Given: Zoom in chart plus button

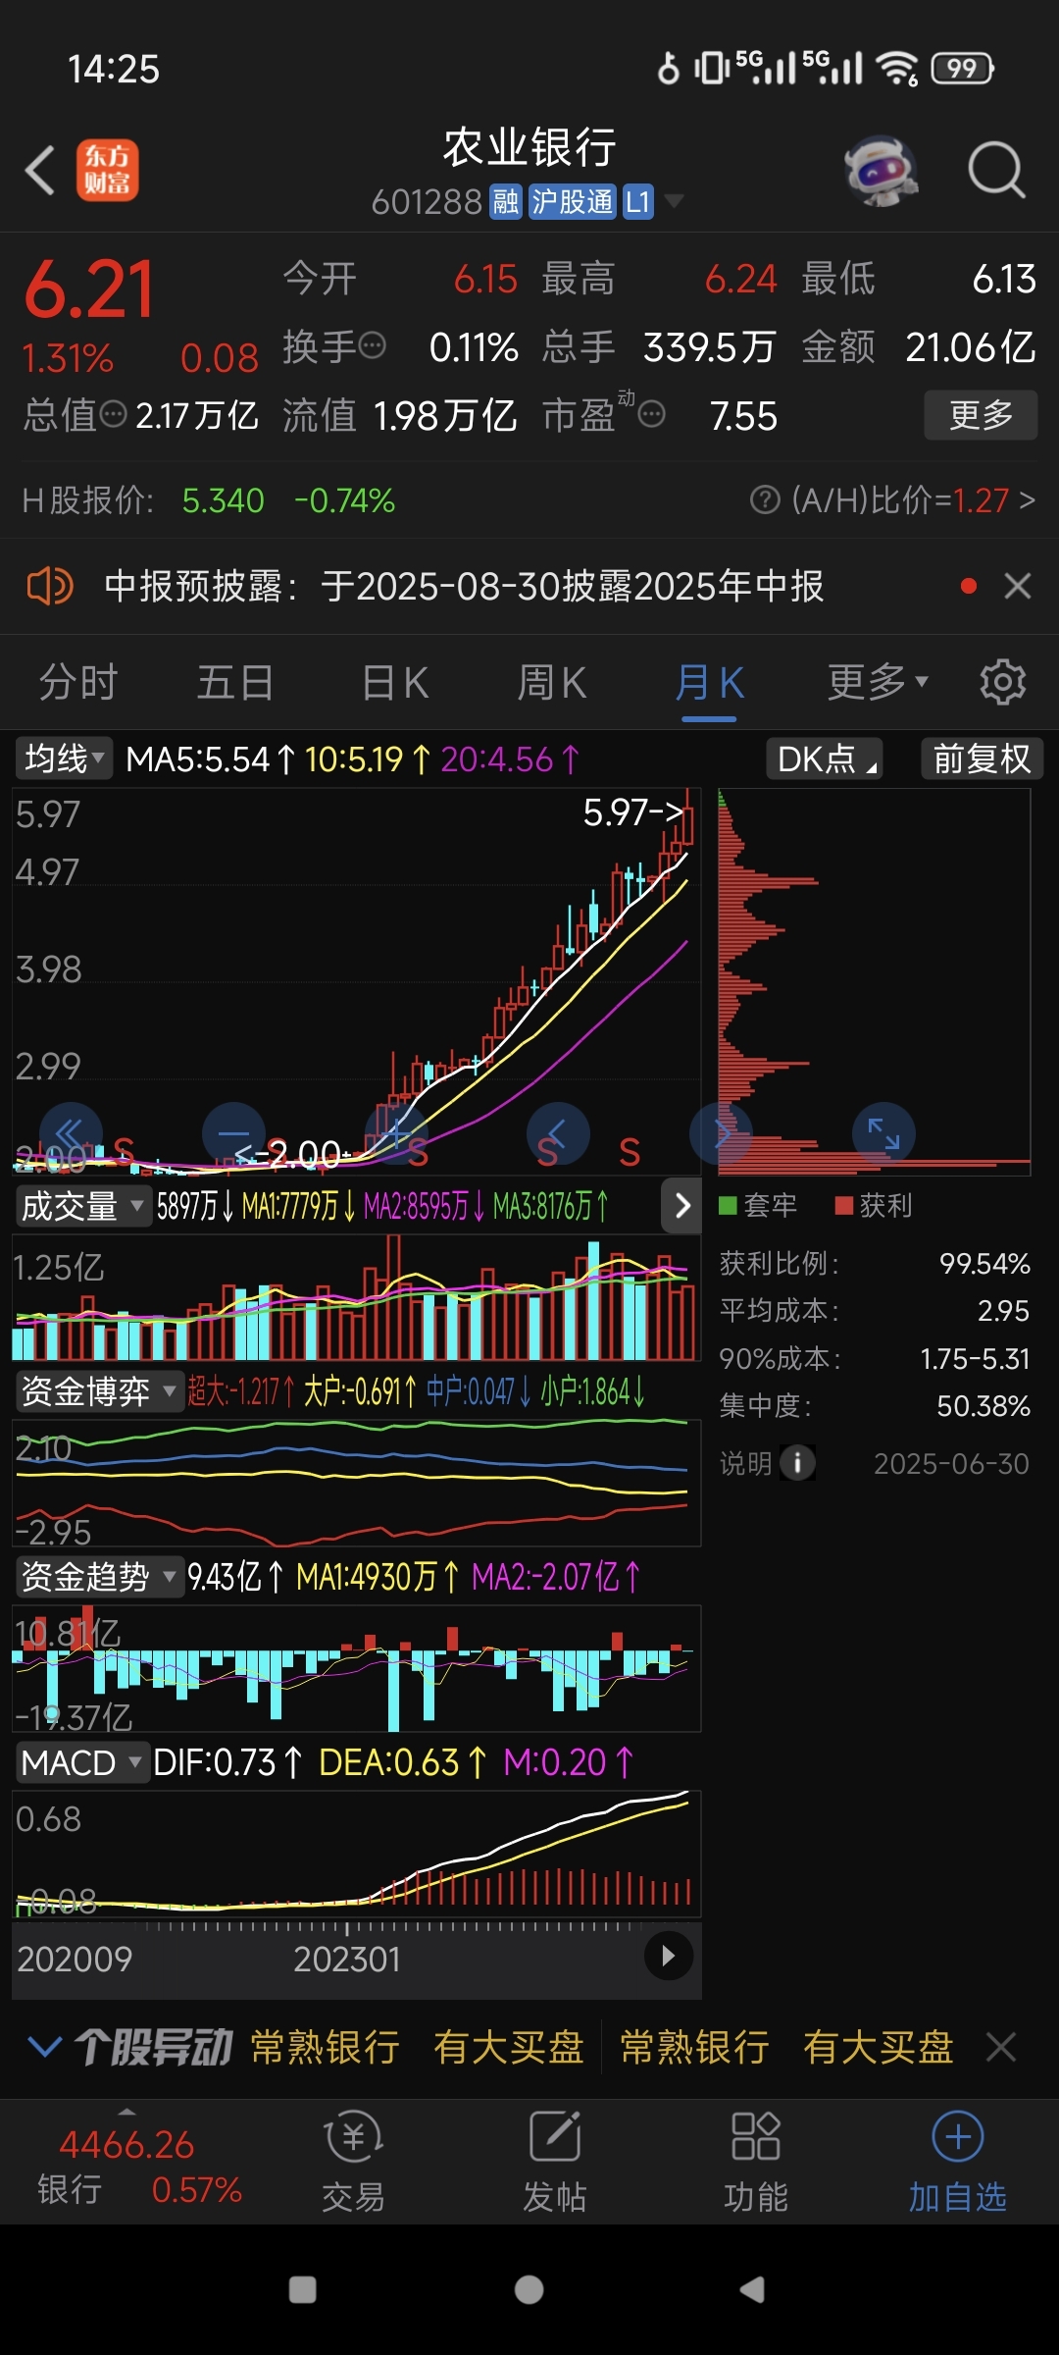Looking at the screenshot, I should 396,1133.
